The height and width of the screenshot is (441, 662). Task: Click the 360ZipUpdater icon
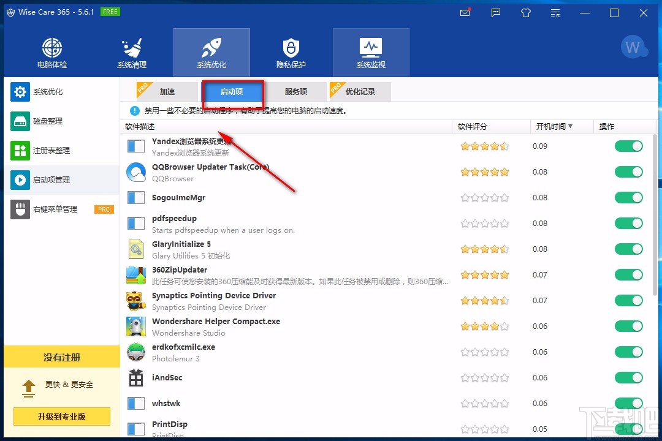tap(136, 275)
